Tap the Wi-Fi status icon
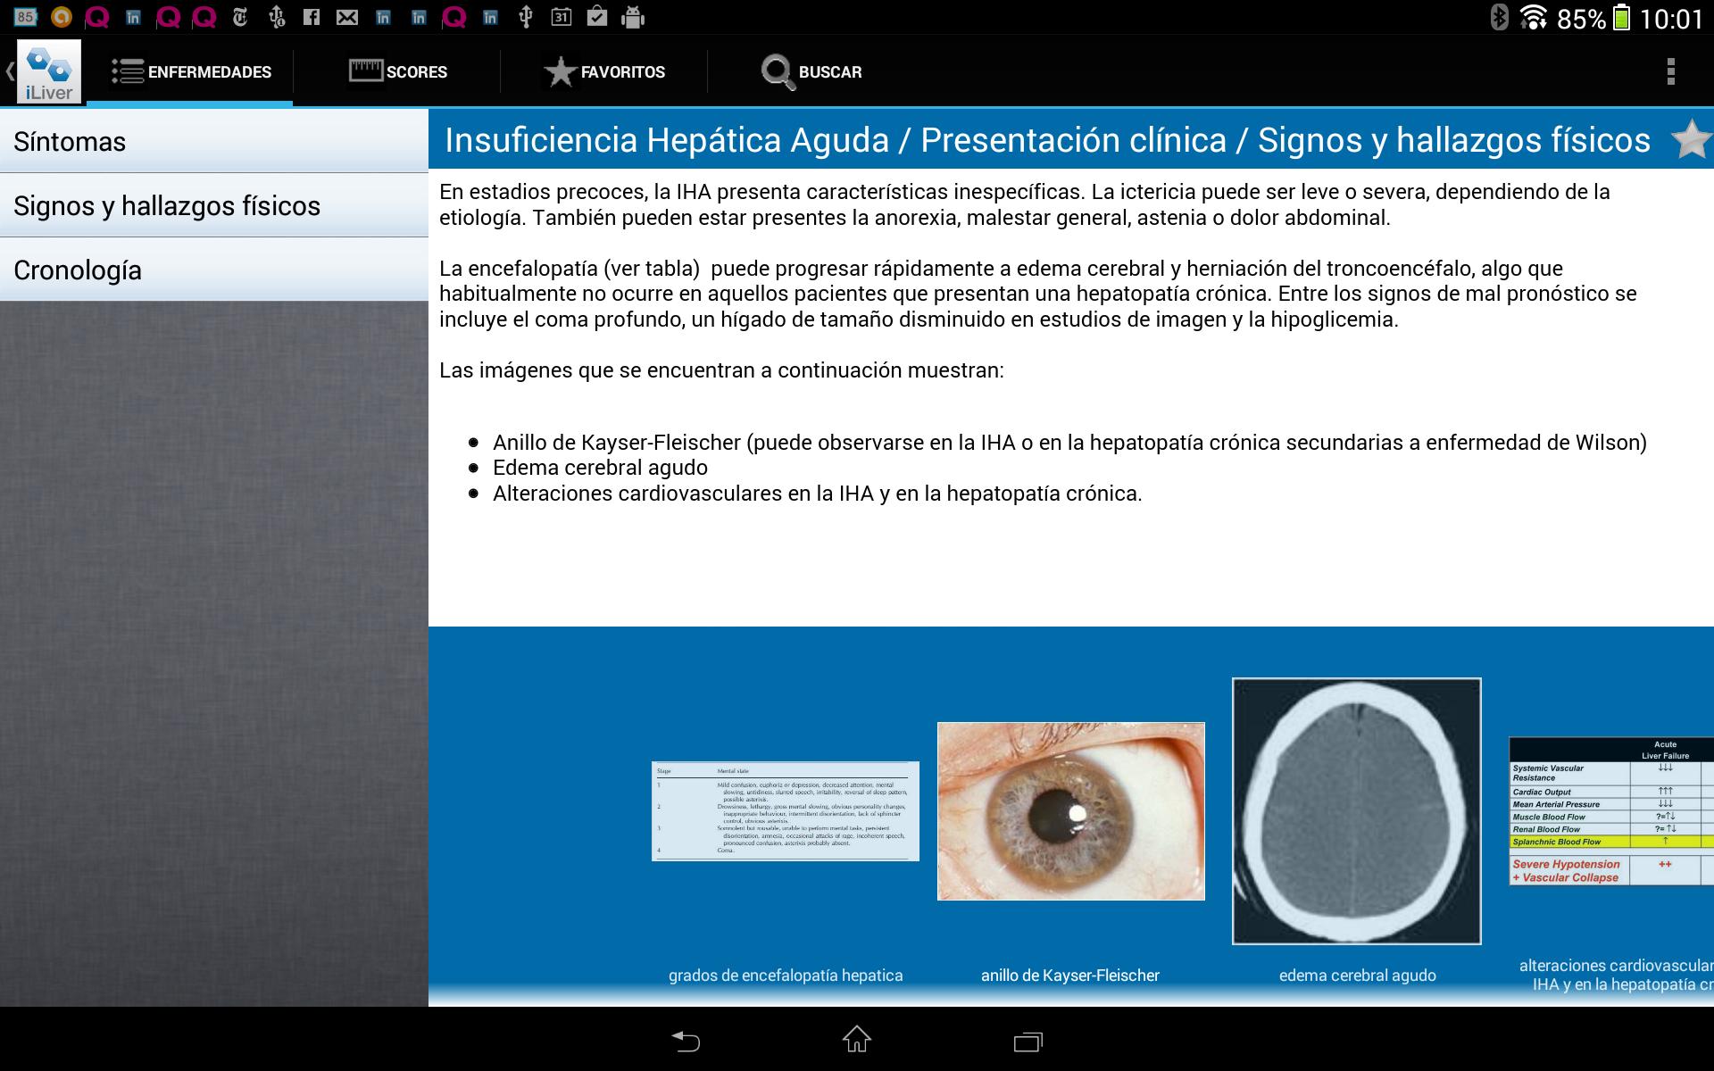The image size is (1714, 1071). [x=1534, y=18]
